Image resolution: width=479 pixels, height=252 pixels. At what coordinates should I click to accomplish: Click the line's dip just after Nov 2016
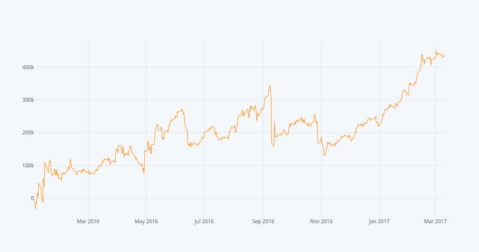(325, 155)
